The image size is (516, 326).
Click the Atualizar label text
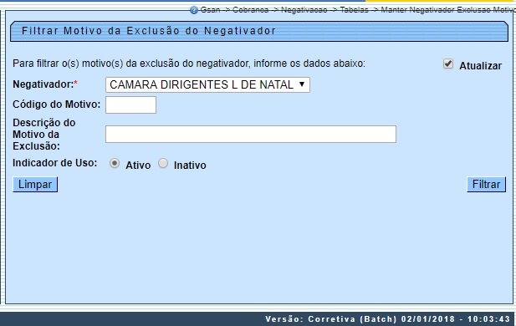pos(481,66)
